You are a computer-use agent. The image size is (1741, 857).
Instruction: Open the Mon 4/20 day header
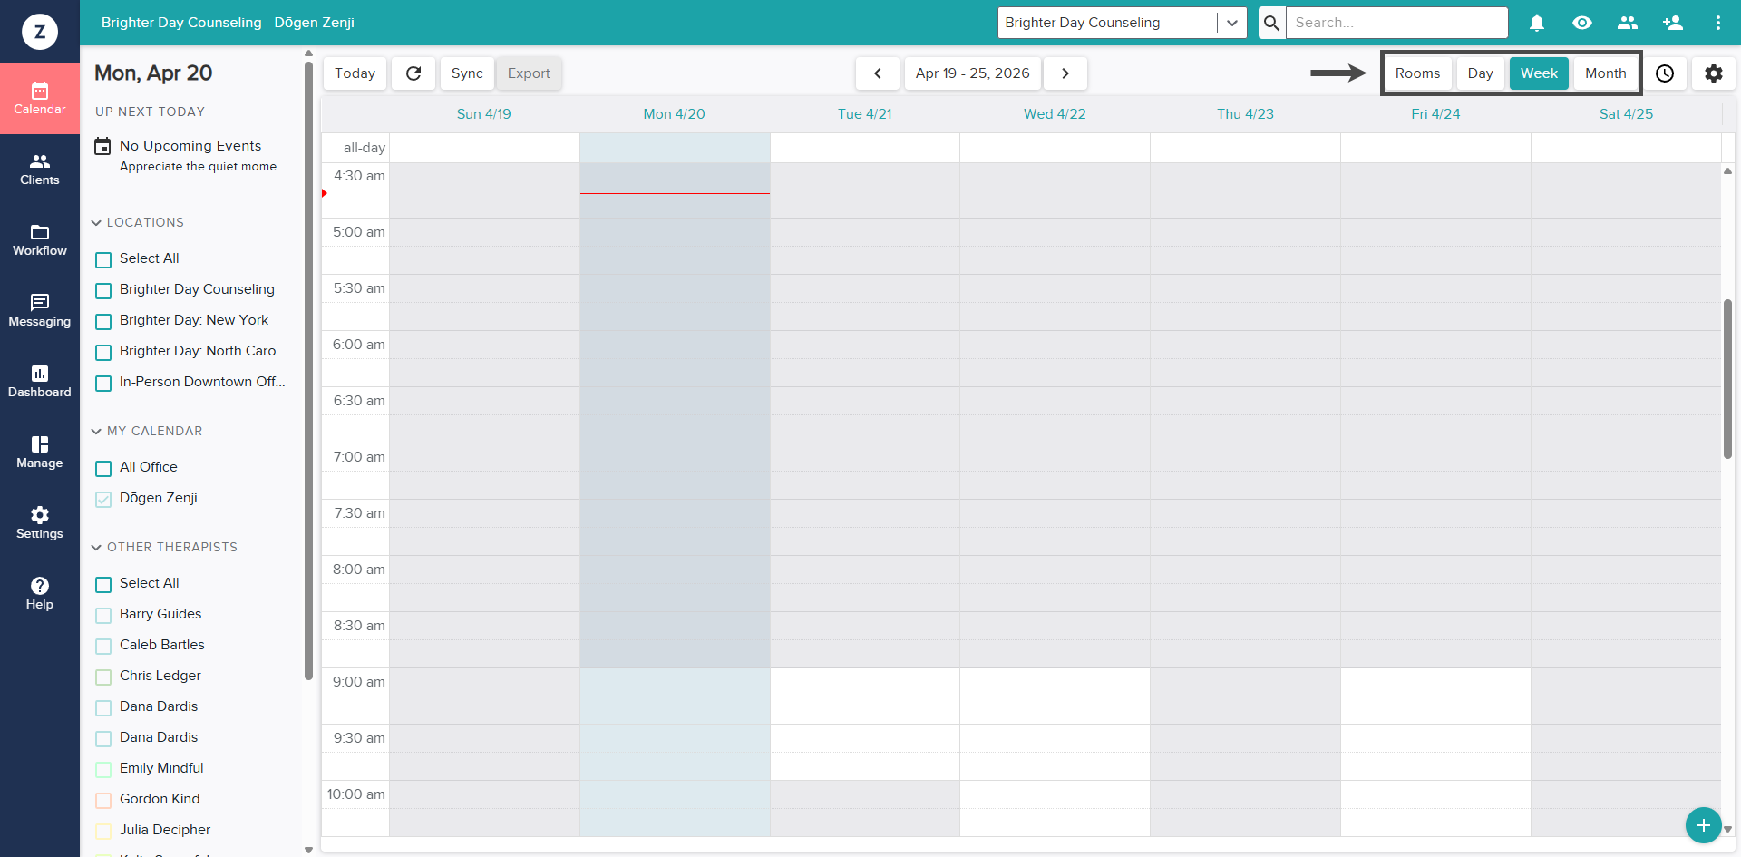674,114
